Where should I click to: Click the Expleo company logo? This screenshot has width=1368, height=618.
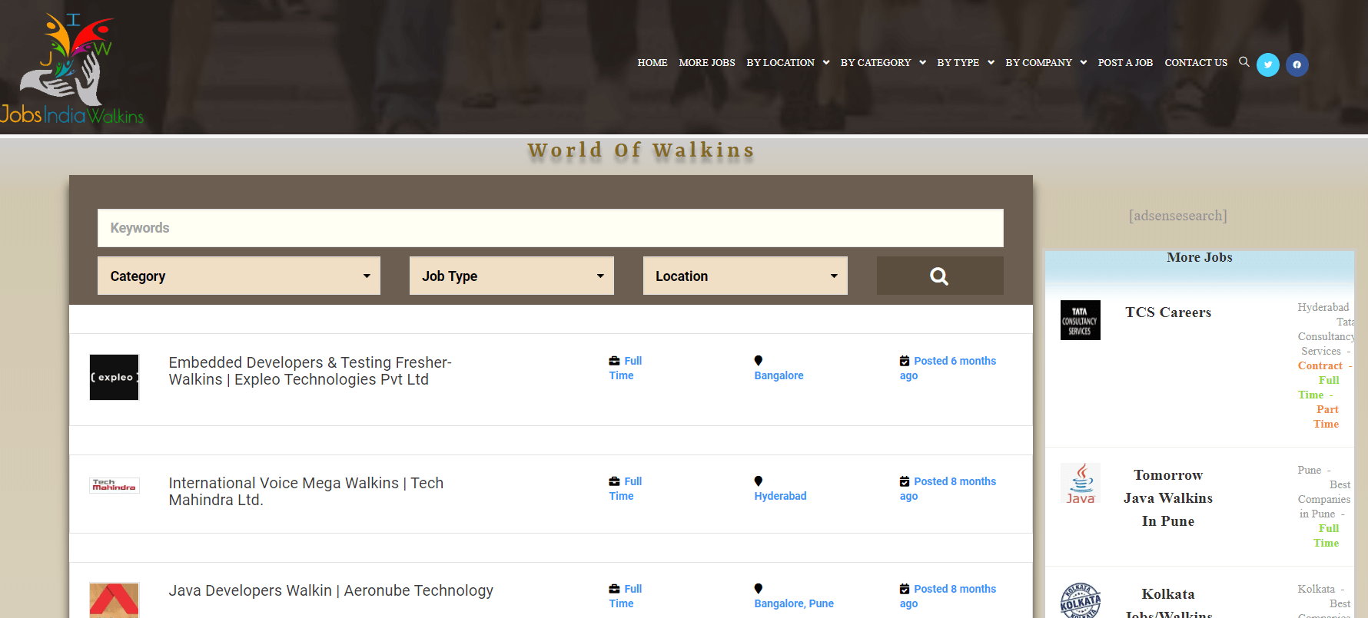(x=114, y=377)
